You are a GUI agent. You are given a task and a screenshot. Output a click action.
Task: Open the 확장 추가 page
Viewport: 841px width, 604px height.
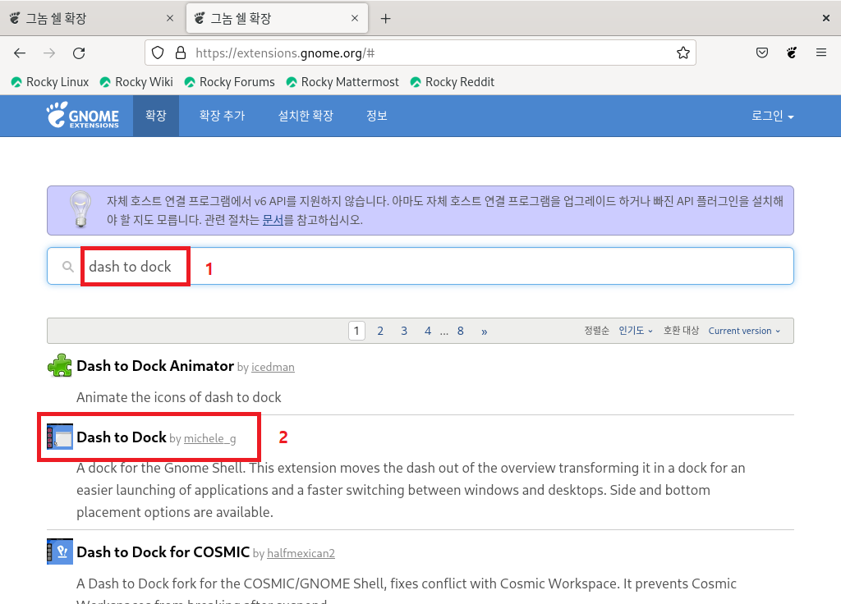tap(222, 116)
